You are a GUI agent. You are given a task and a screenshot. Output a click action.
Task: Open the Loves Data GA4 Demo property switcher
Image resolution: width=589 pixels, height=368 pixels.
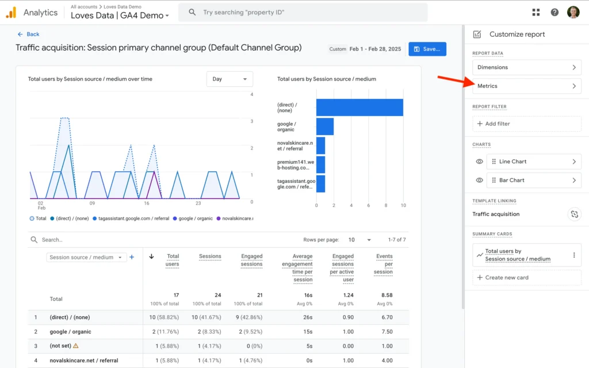[x=119, y=16]
